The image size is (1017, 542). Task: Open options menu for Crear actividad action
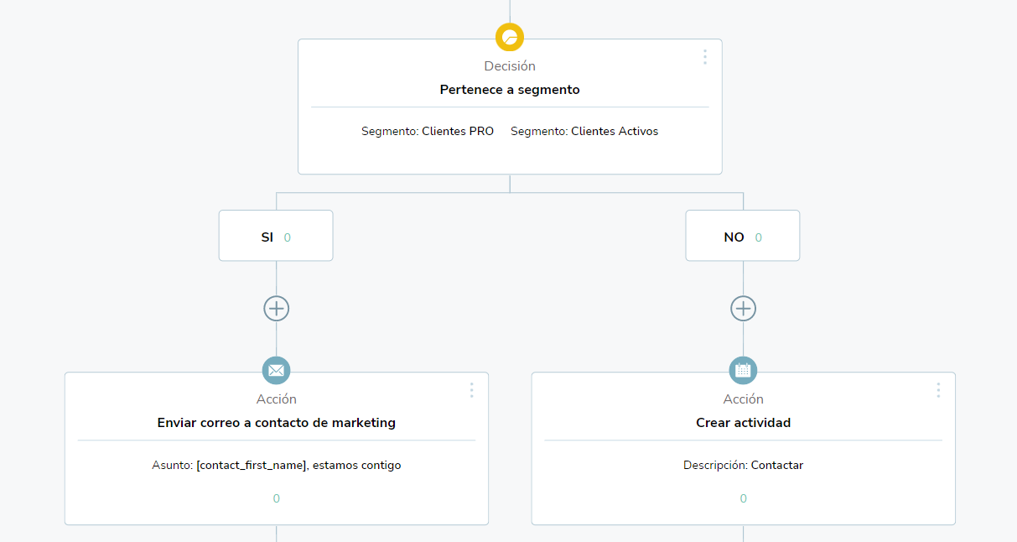pyautogui.click(x=938, y=390)
